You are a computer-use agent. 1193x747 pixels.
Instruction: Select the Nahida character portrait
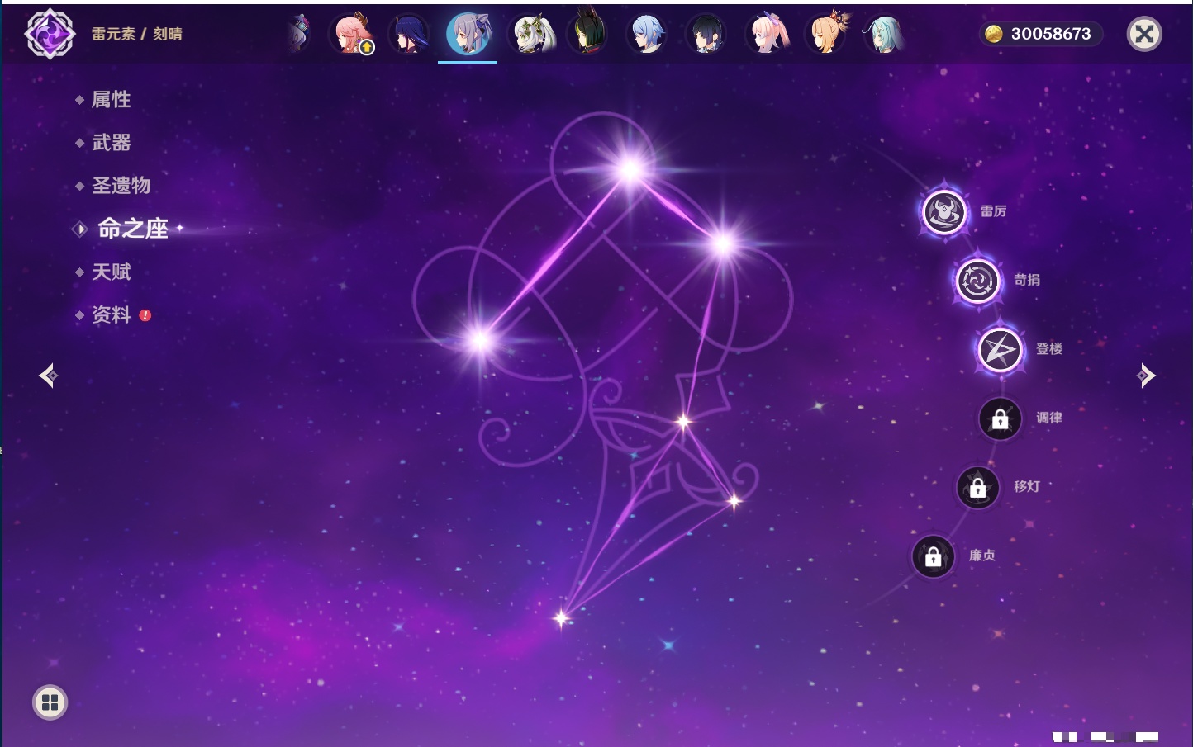click(529, 34)
